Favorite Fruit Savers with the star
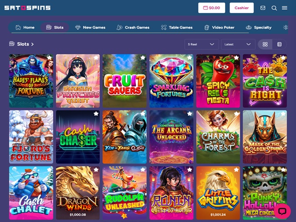Screen dimensions: 296x222 tap(143, 57)
